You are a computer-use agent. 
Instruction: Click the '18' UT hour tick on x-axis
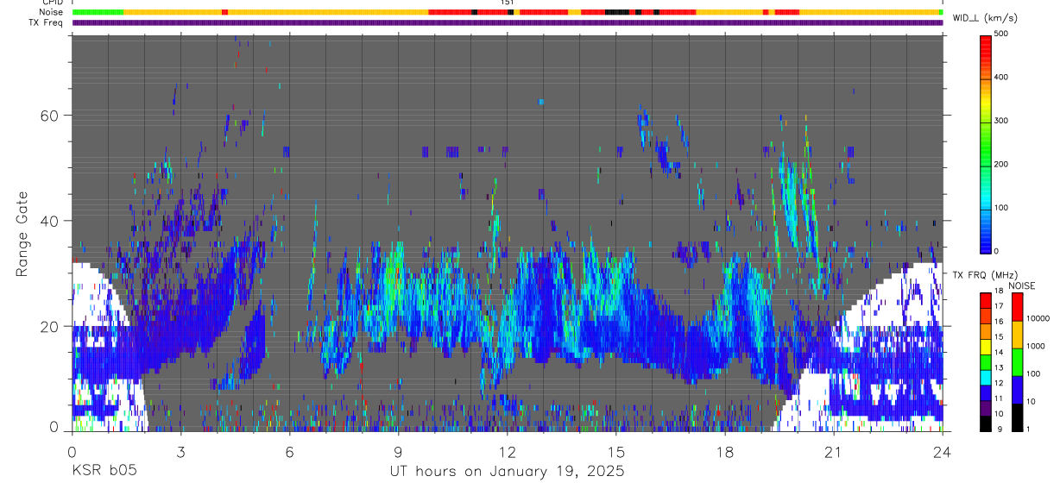724,451
